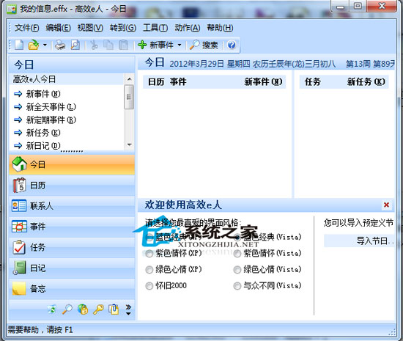The image size is (403, 341).
Task: Click the attachment clip icon in bottom strip
Action: (x=114, y=309)
